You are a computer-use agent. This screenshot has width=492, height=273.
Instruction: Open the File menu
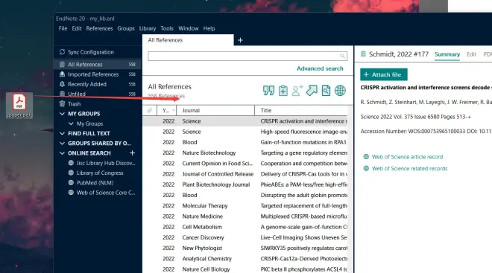point(63,28)
